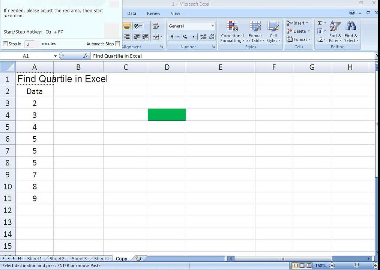Open Format as Table gallery

pyautogui.click(x=255, y=31)
